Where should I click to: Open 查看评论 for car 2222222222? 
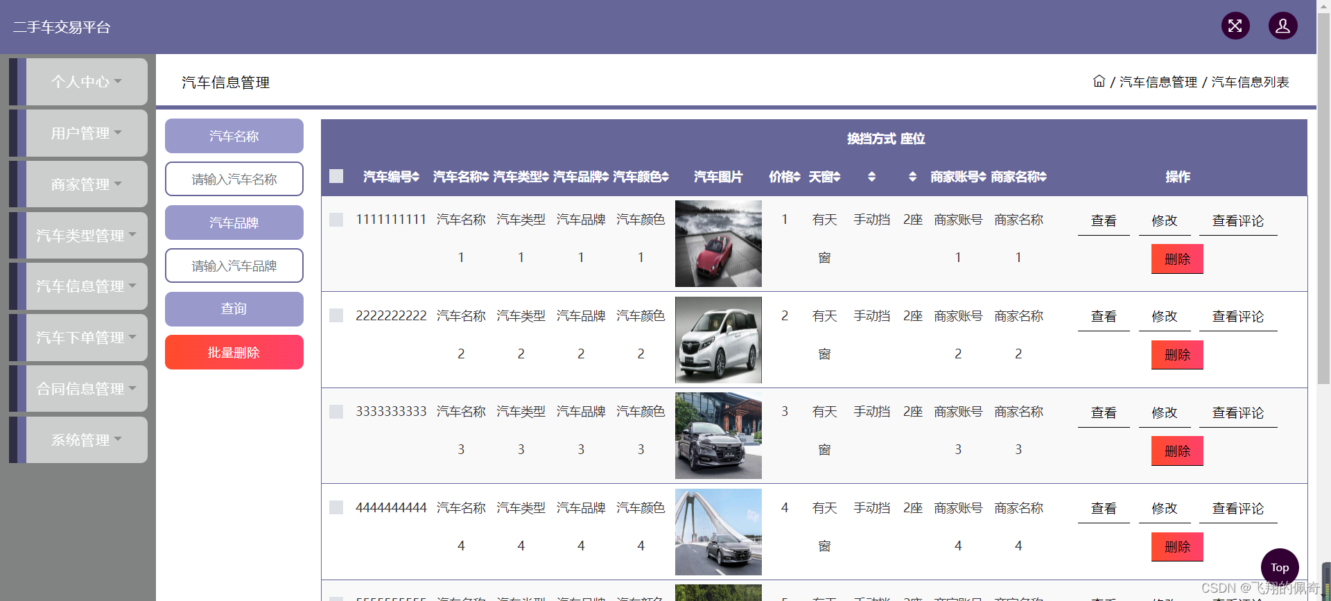coord(1238,317)
